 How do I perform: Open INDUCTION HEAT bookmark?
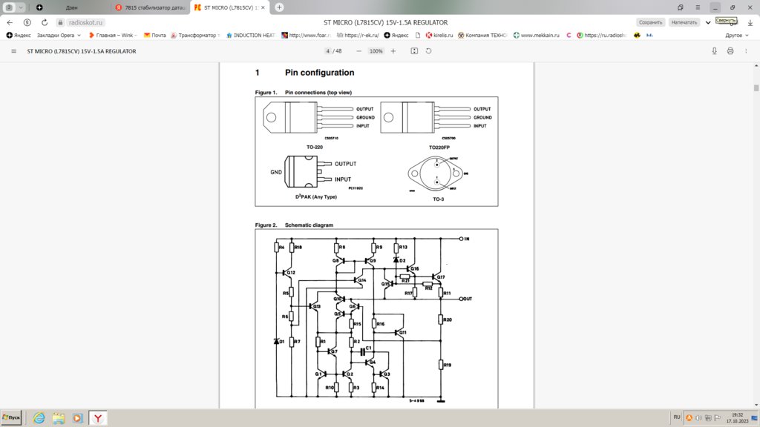(250, 35)
